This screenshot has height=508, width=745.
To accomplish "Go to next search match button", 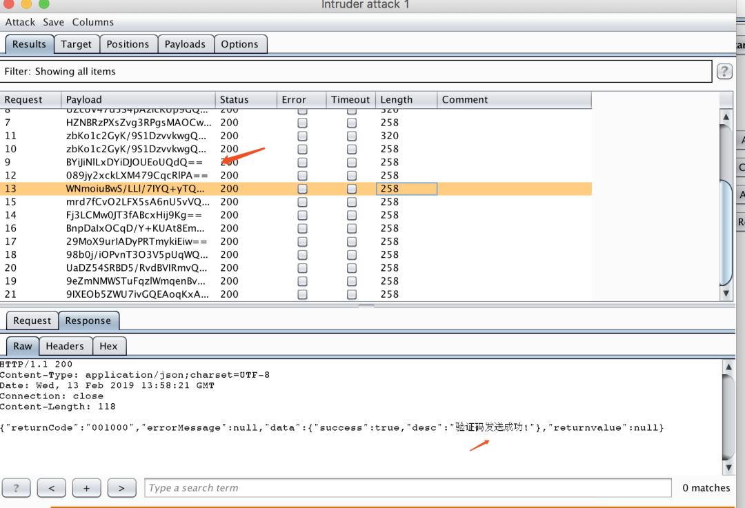I will point(121,488).
